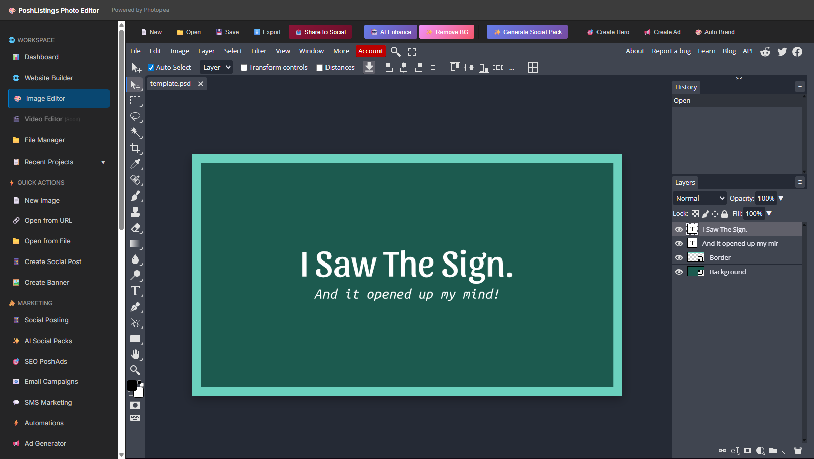Viewport: 814px width, 459px height.
Task: Open the Opacity slider dropdown arrow
Action: coord(781,199)
